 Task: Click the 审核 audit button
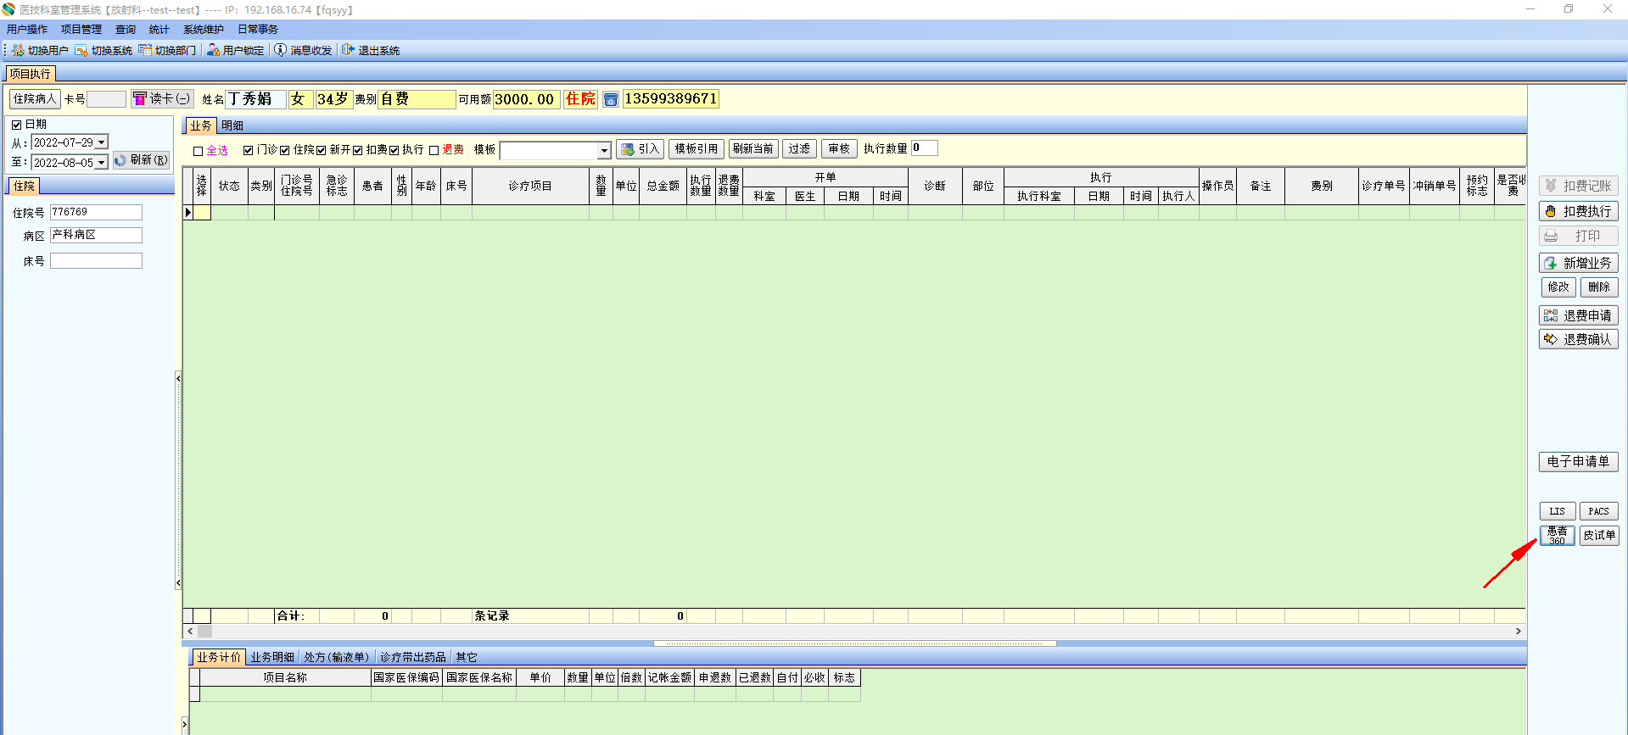tap(839, 149)
